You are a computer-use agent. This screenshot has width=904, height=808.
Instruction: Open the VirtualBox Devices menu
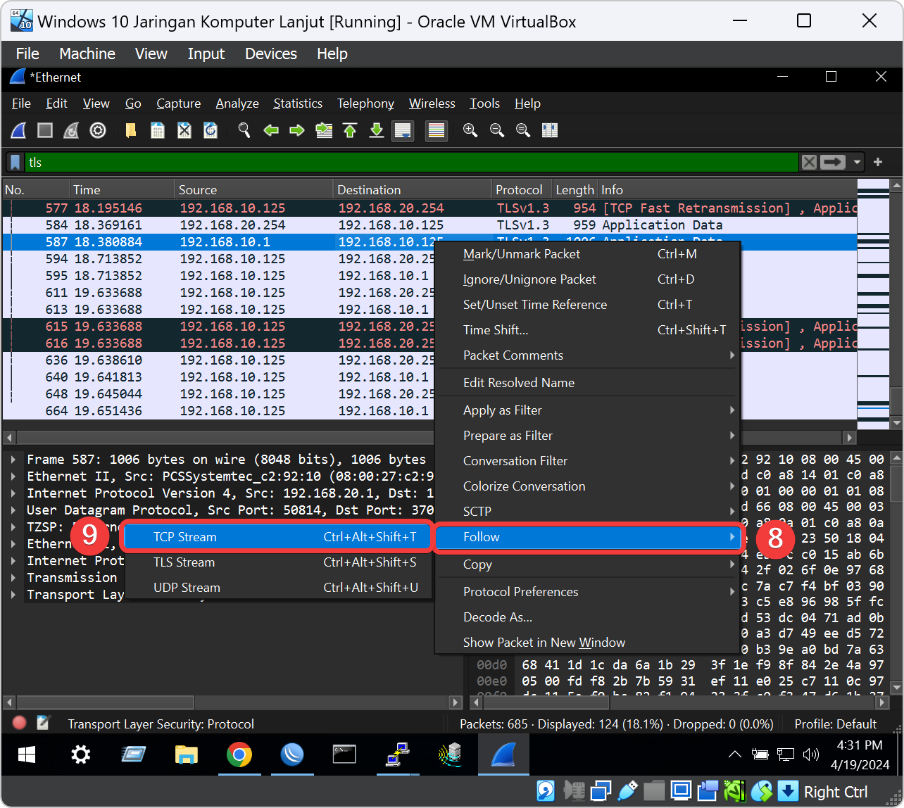point(271,53)
